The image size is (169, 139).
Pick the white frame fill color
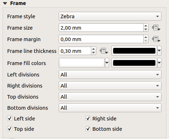82,63
